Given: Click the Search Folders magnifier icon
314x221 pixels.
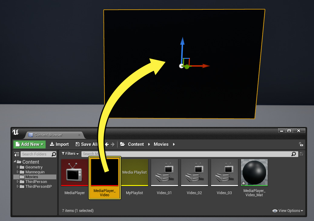Looking at the screenshot, I should click(x=54, y=154).
